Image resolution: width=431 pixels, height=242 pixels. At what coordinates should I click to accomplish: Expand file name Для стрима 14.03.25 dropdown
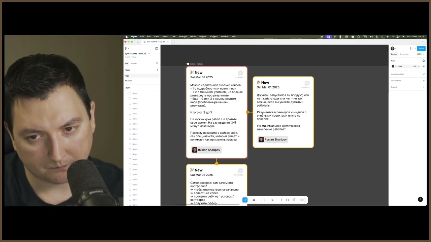coord(149,53)
